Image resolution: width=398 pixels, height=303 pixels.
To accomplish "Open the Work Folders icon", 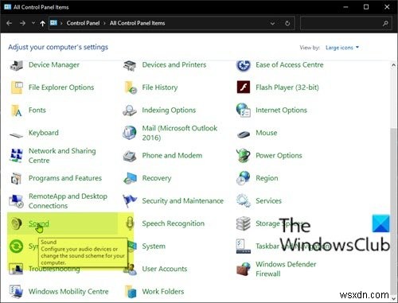I will coord(131,292).
